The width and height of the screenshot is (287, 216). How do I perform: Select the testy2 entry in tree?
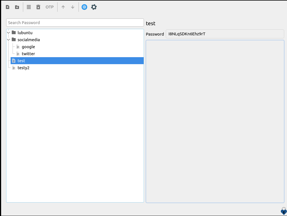(x=23, y=68)
